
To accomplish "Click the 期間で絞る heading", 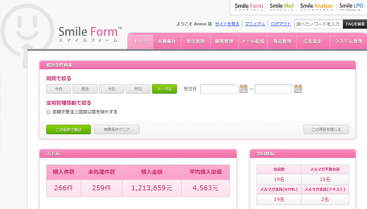I will [x=59, y=78].
